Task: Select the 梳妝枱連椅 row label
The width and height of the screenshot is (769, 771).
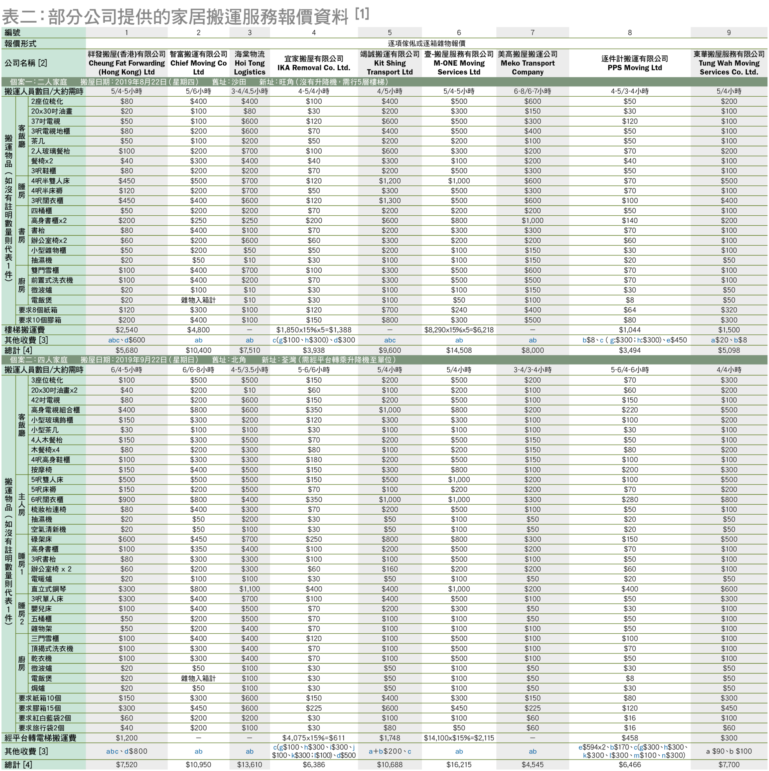Action: 49,509
